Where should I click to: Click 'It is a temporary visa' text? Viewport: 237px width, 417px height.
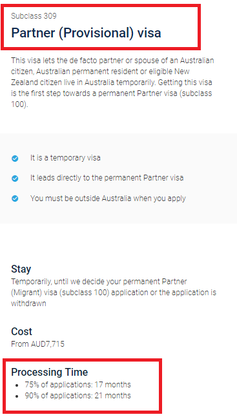(65, 158)
